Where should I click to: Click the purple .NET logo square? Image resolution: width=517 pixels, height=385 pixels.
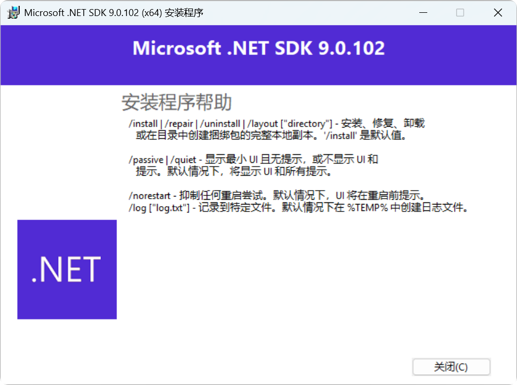pyautogui.click(x=67, y=269)
